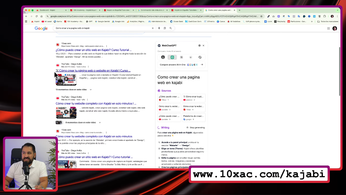Open the Google Ads bookmark
The width and height of the screenshot is (346, 195).
click(118, 21)
